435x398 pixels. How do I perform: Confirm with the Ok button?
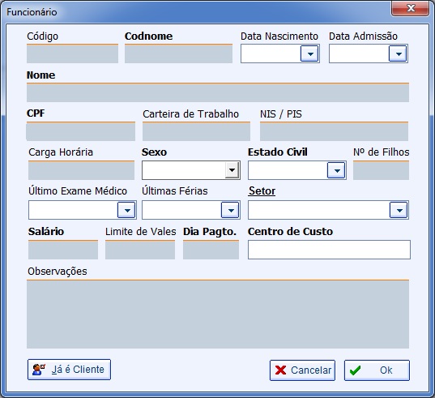click(377, 370)
